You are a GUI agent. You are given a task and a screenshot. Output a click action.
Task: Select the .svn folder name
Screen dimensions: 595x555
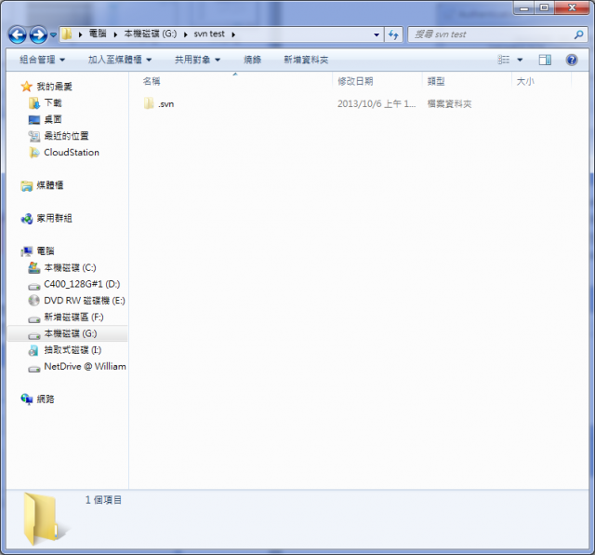click(x=165, y=104)
